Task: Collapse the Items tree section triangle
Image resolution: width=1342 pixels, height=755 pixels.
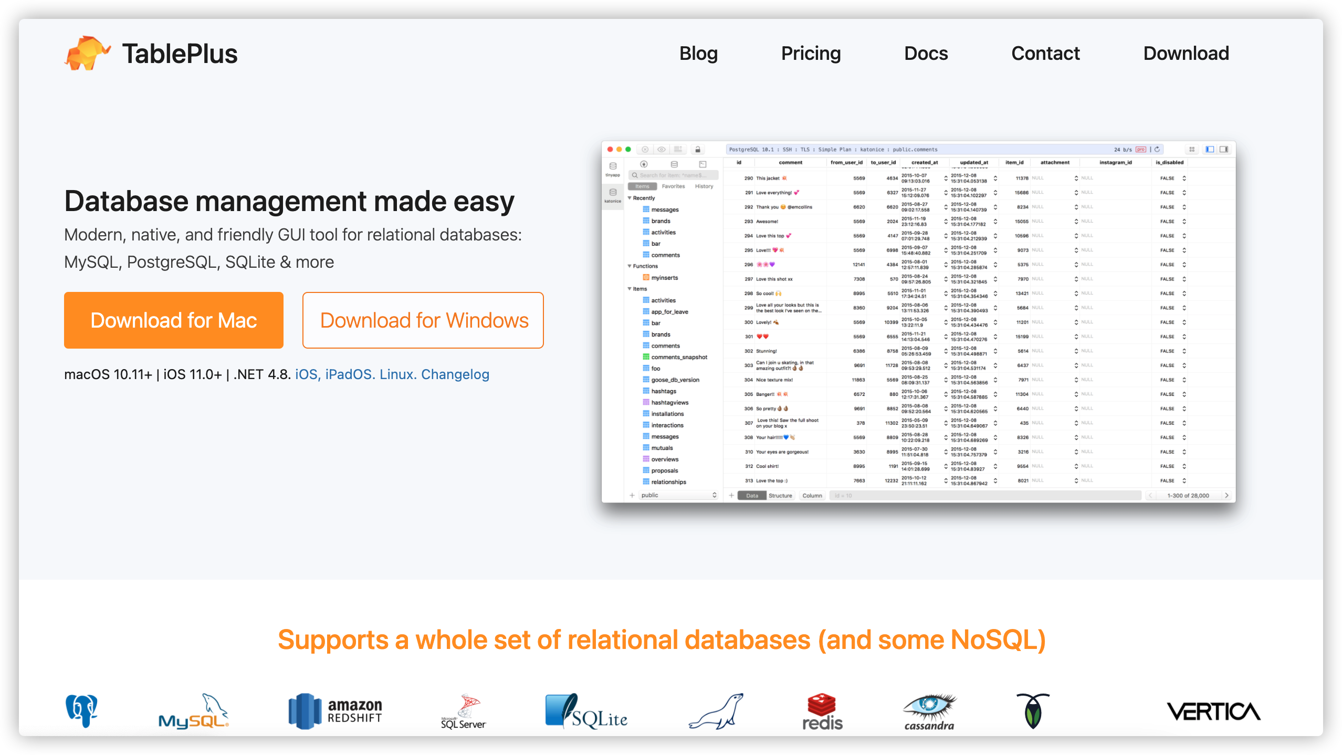Action: (x=630, y=289)
